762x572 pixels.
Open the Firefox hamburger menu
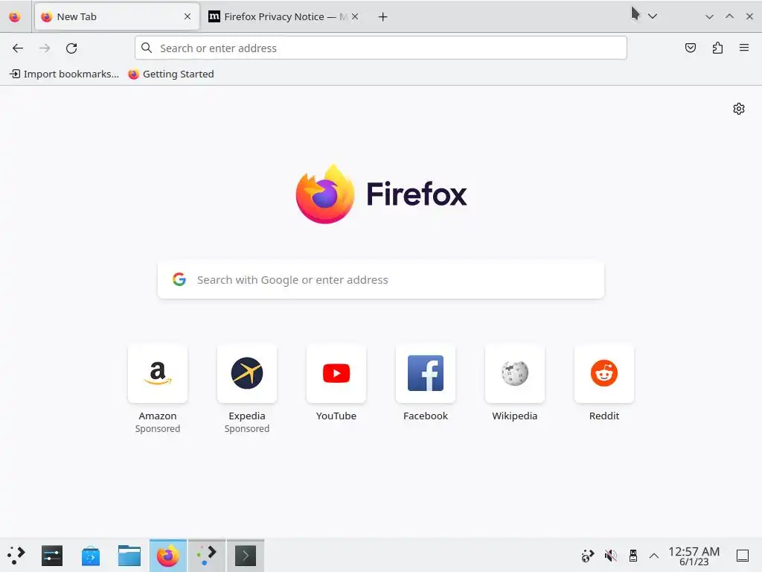point(743,48)
